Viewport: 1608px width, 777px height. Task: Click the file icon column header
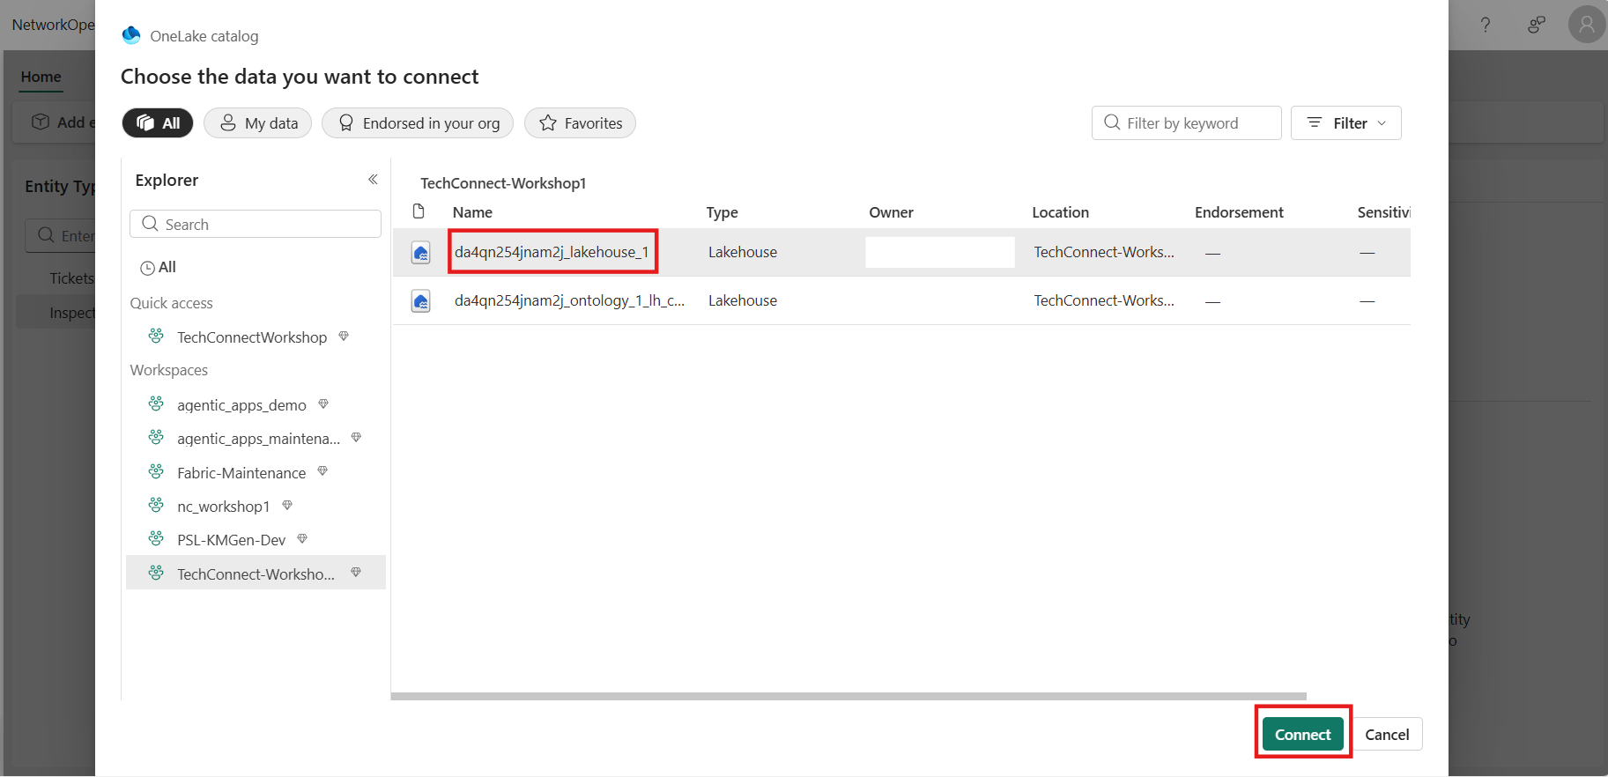(x=419, y=211)
